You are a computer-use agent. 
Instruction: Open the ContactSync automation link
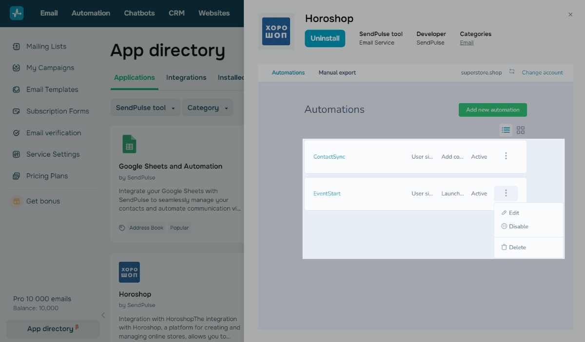(329, 157)
